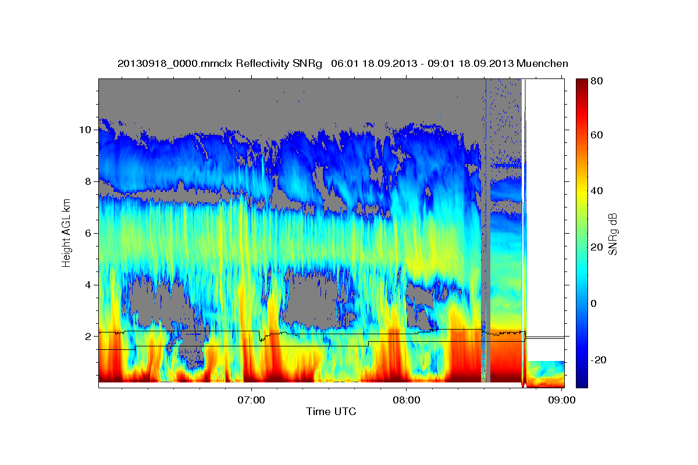Click the colorbar value '40'
Screen dimensions: 698x465
[596, 191]
